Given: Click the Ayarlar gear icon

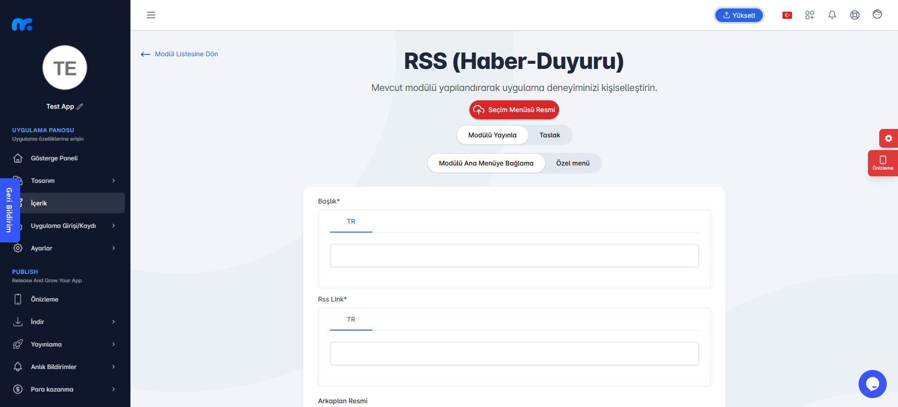Looking at the screenshot, I should [x=18, y=248].
